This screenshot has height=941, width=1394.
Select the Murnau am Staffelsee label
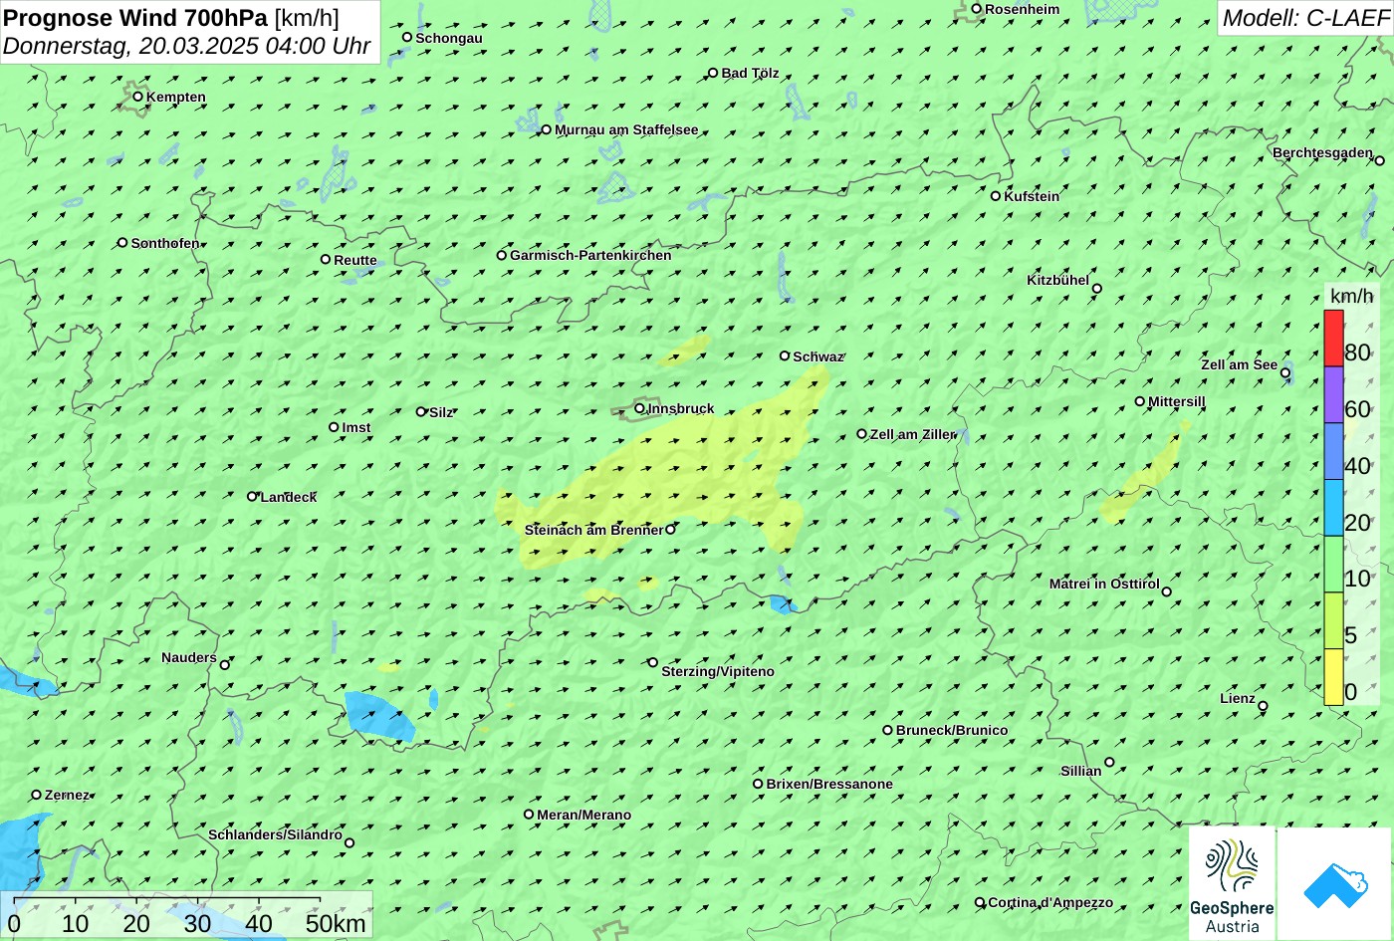tap(626, 129)
